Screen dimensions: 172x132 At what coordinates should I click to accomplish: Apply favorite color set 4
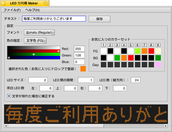tap(124, 45)
